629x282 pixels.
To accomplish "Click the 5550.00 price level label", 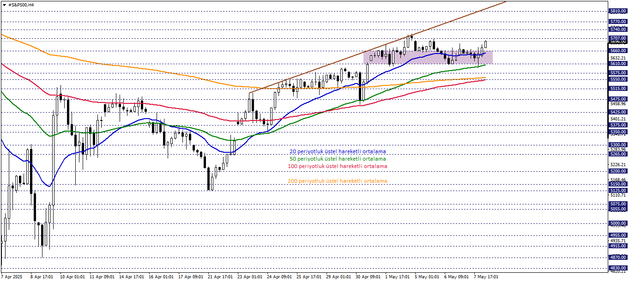I will [617, 79].
